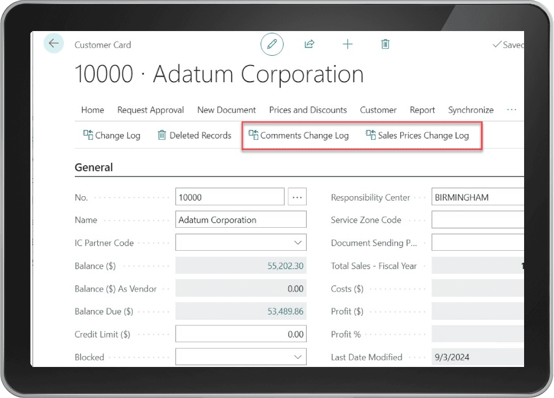The width and height of the screenshot is (554, 398).
Task: Expand the IC Partner Code dropdown
Action: 298,243
